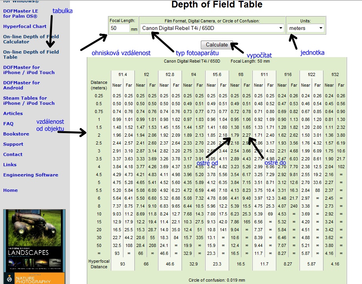Open DOFMaster for Android link

coord(21,85)
